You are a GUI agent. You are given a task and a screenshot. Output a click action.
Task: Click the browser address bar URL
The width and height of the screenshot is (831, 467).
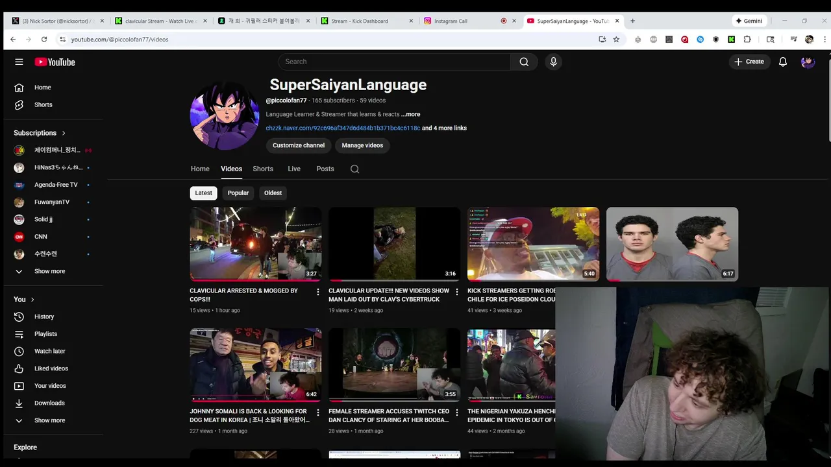(x=119, y=40)
